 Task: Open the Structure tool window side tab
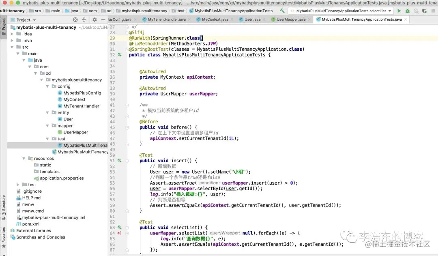pyautogui.click(x=4, y=207)
